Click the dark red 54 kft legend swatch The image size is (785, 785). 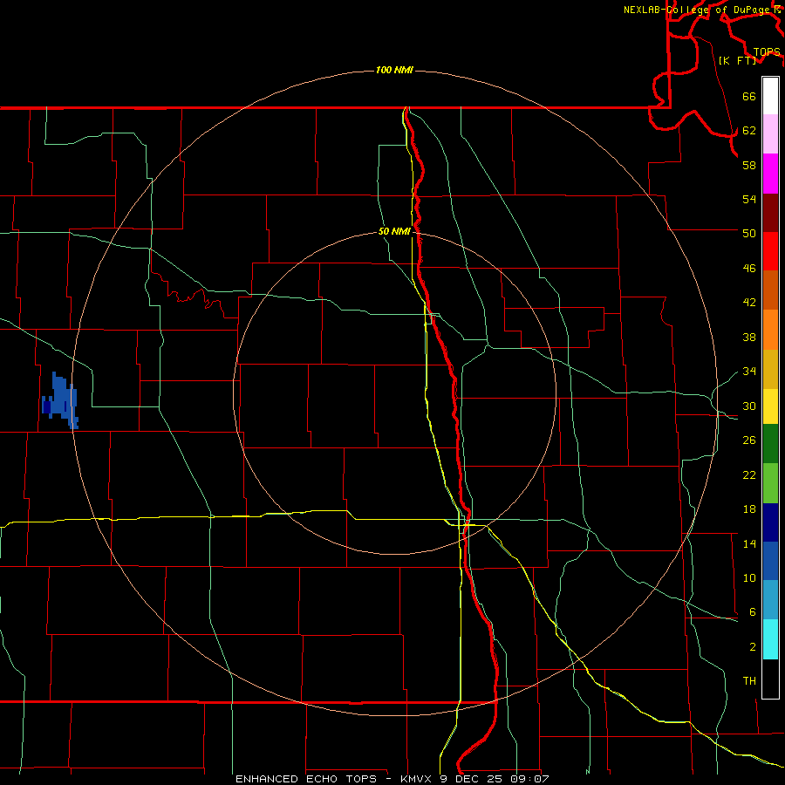pyautogui.click(x=770, y=212)
